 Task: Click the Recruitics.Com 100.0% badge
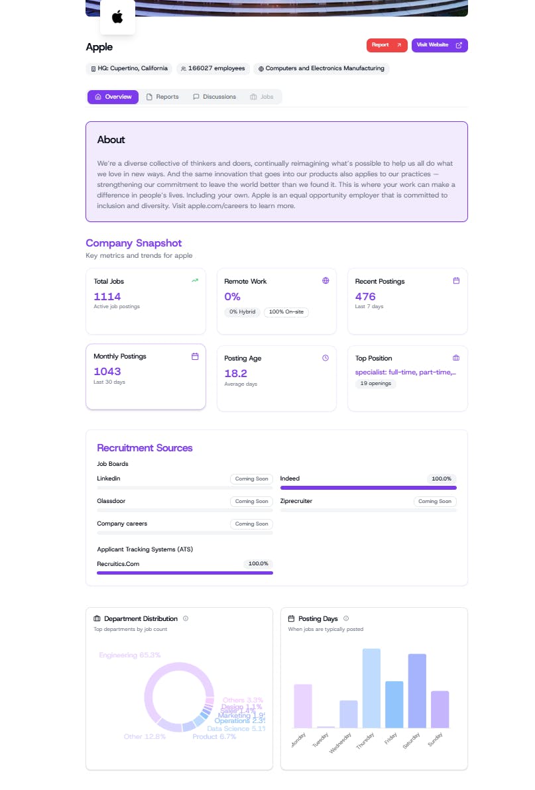(258, 564)
